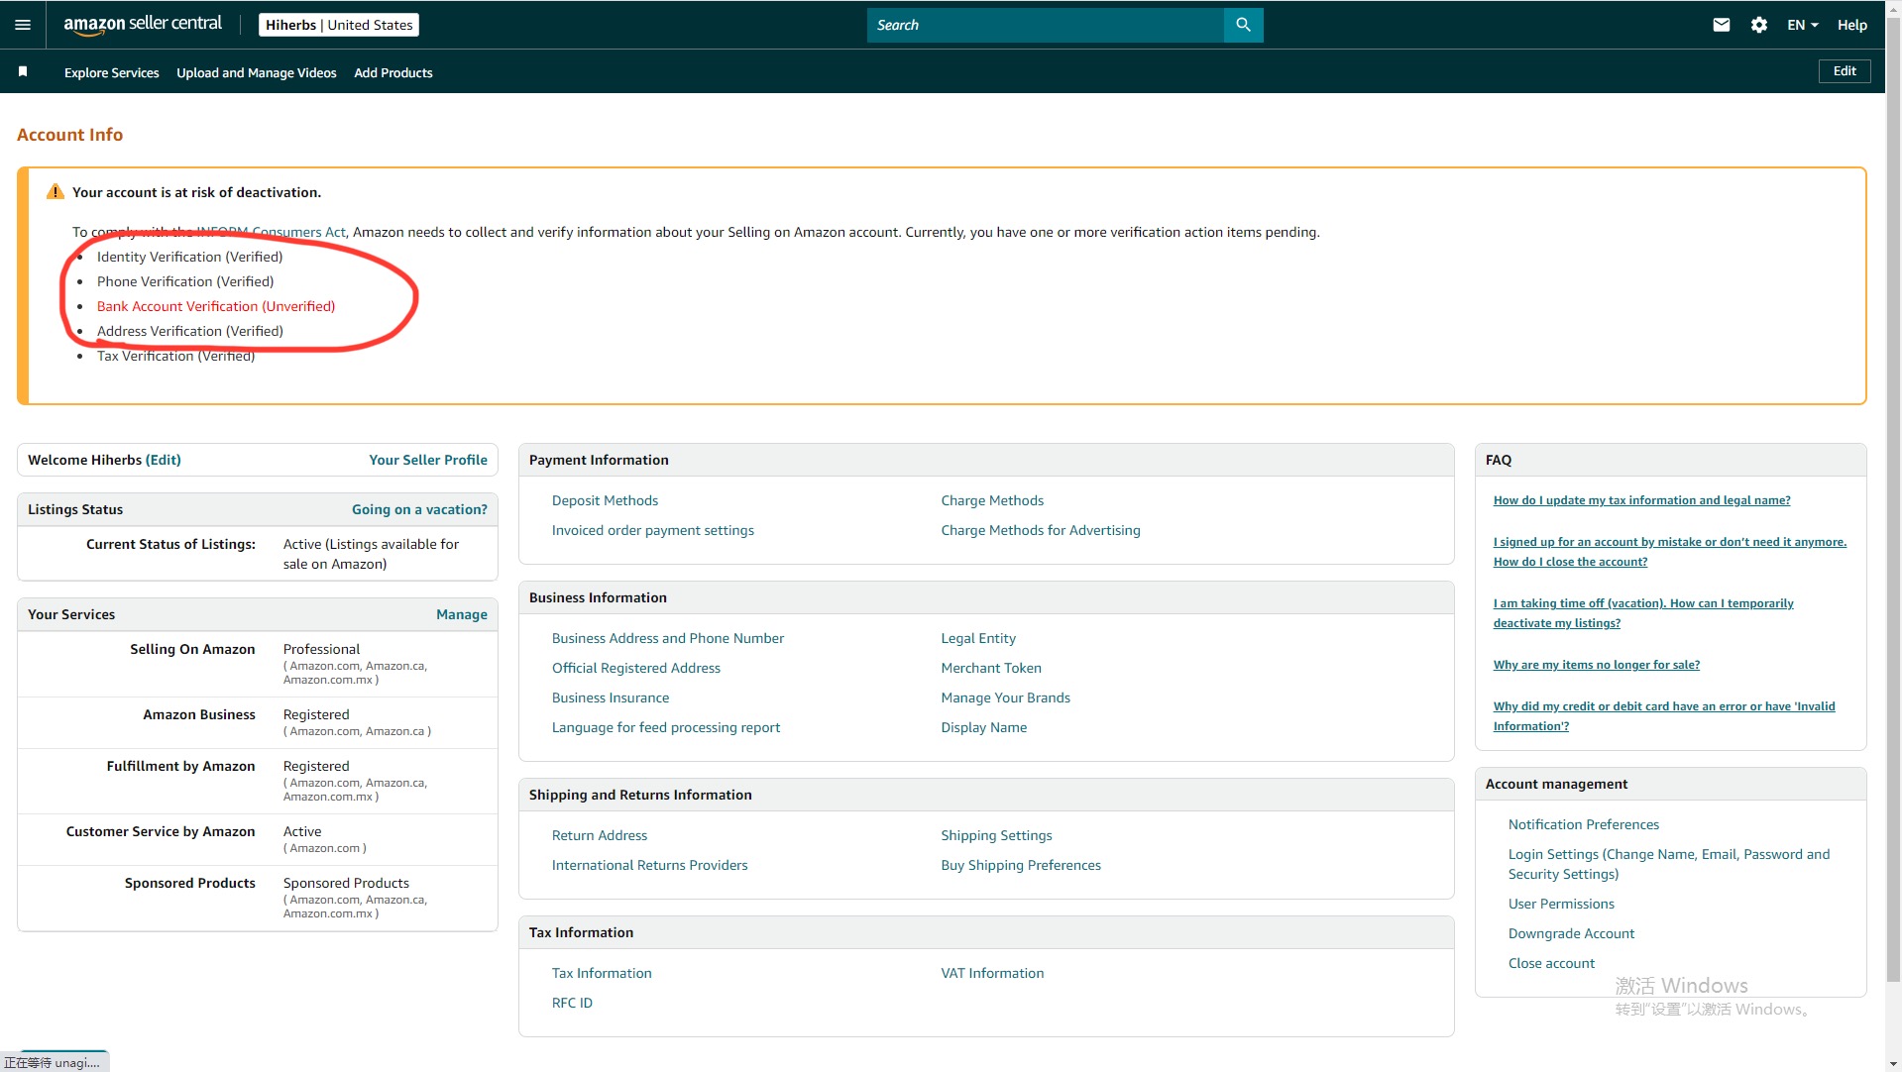The width and height of the screenshot is (1902, 1072).
Task: Click Going on a vacation? link
Action: point(419,509)
